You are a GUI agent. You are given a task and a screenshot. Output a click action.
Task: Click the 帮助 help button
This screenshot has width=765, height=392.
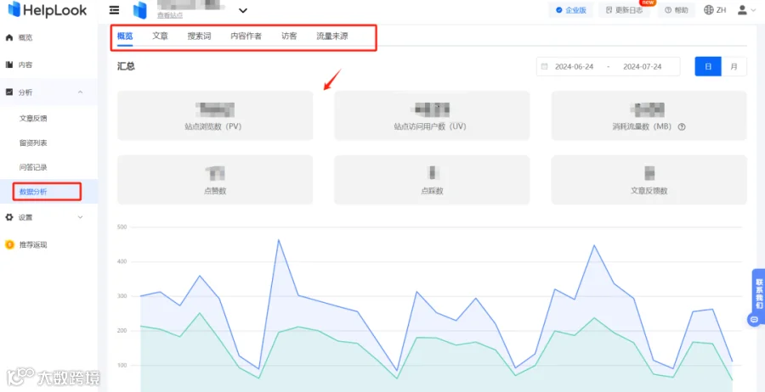[677, 10]
